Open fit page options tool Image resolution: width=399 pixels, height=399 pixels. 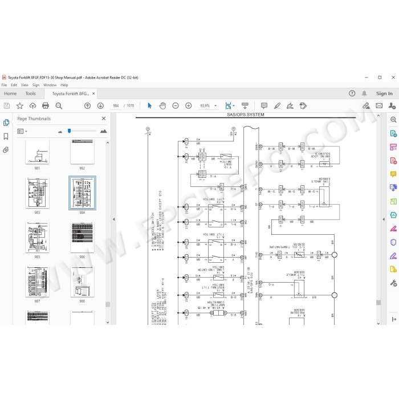pos(230,105)
